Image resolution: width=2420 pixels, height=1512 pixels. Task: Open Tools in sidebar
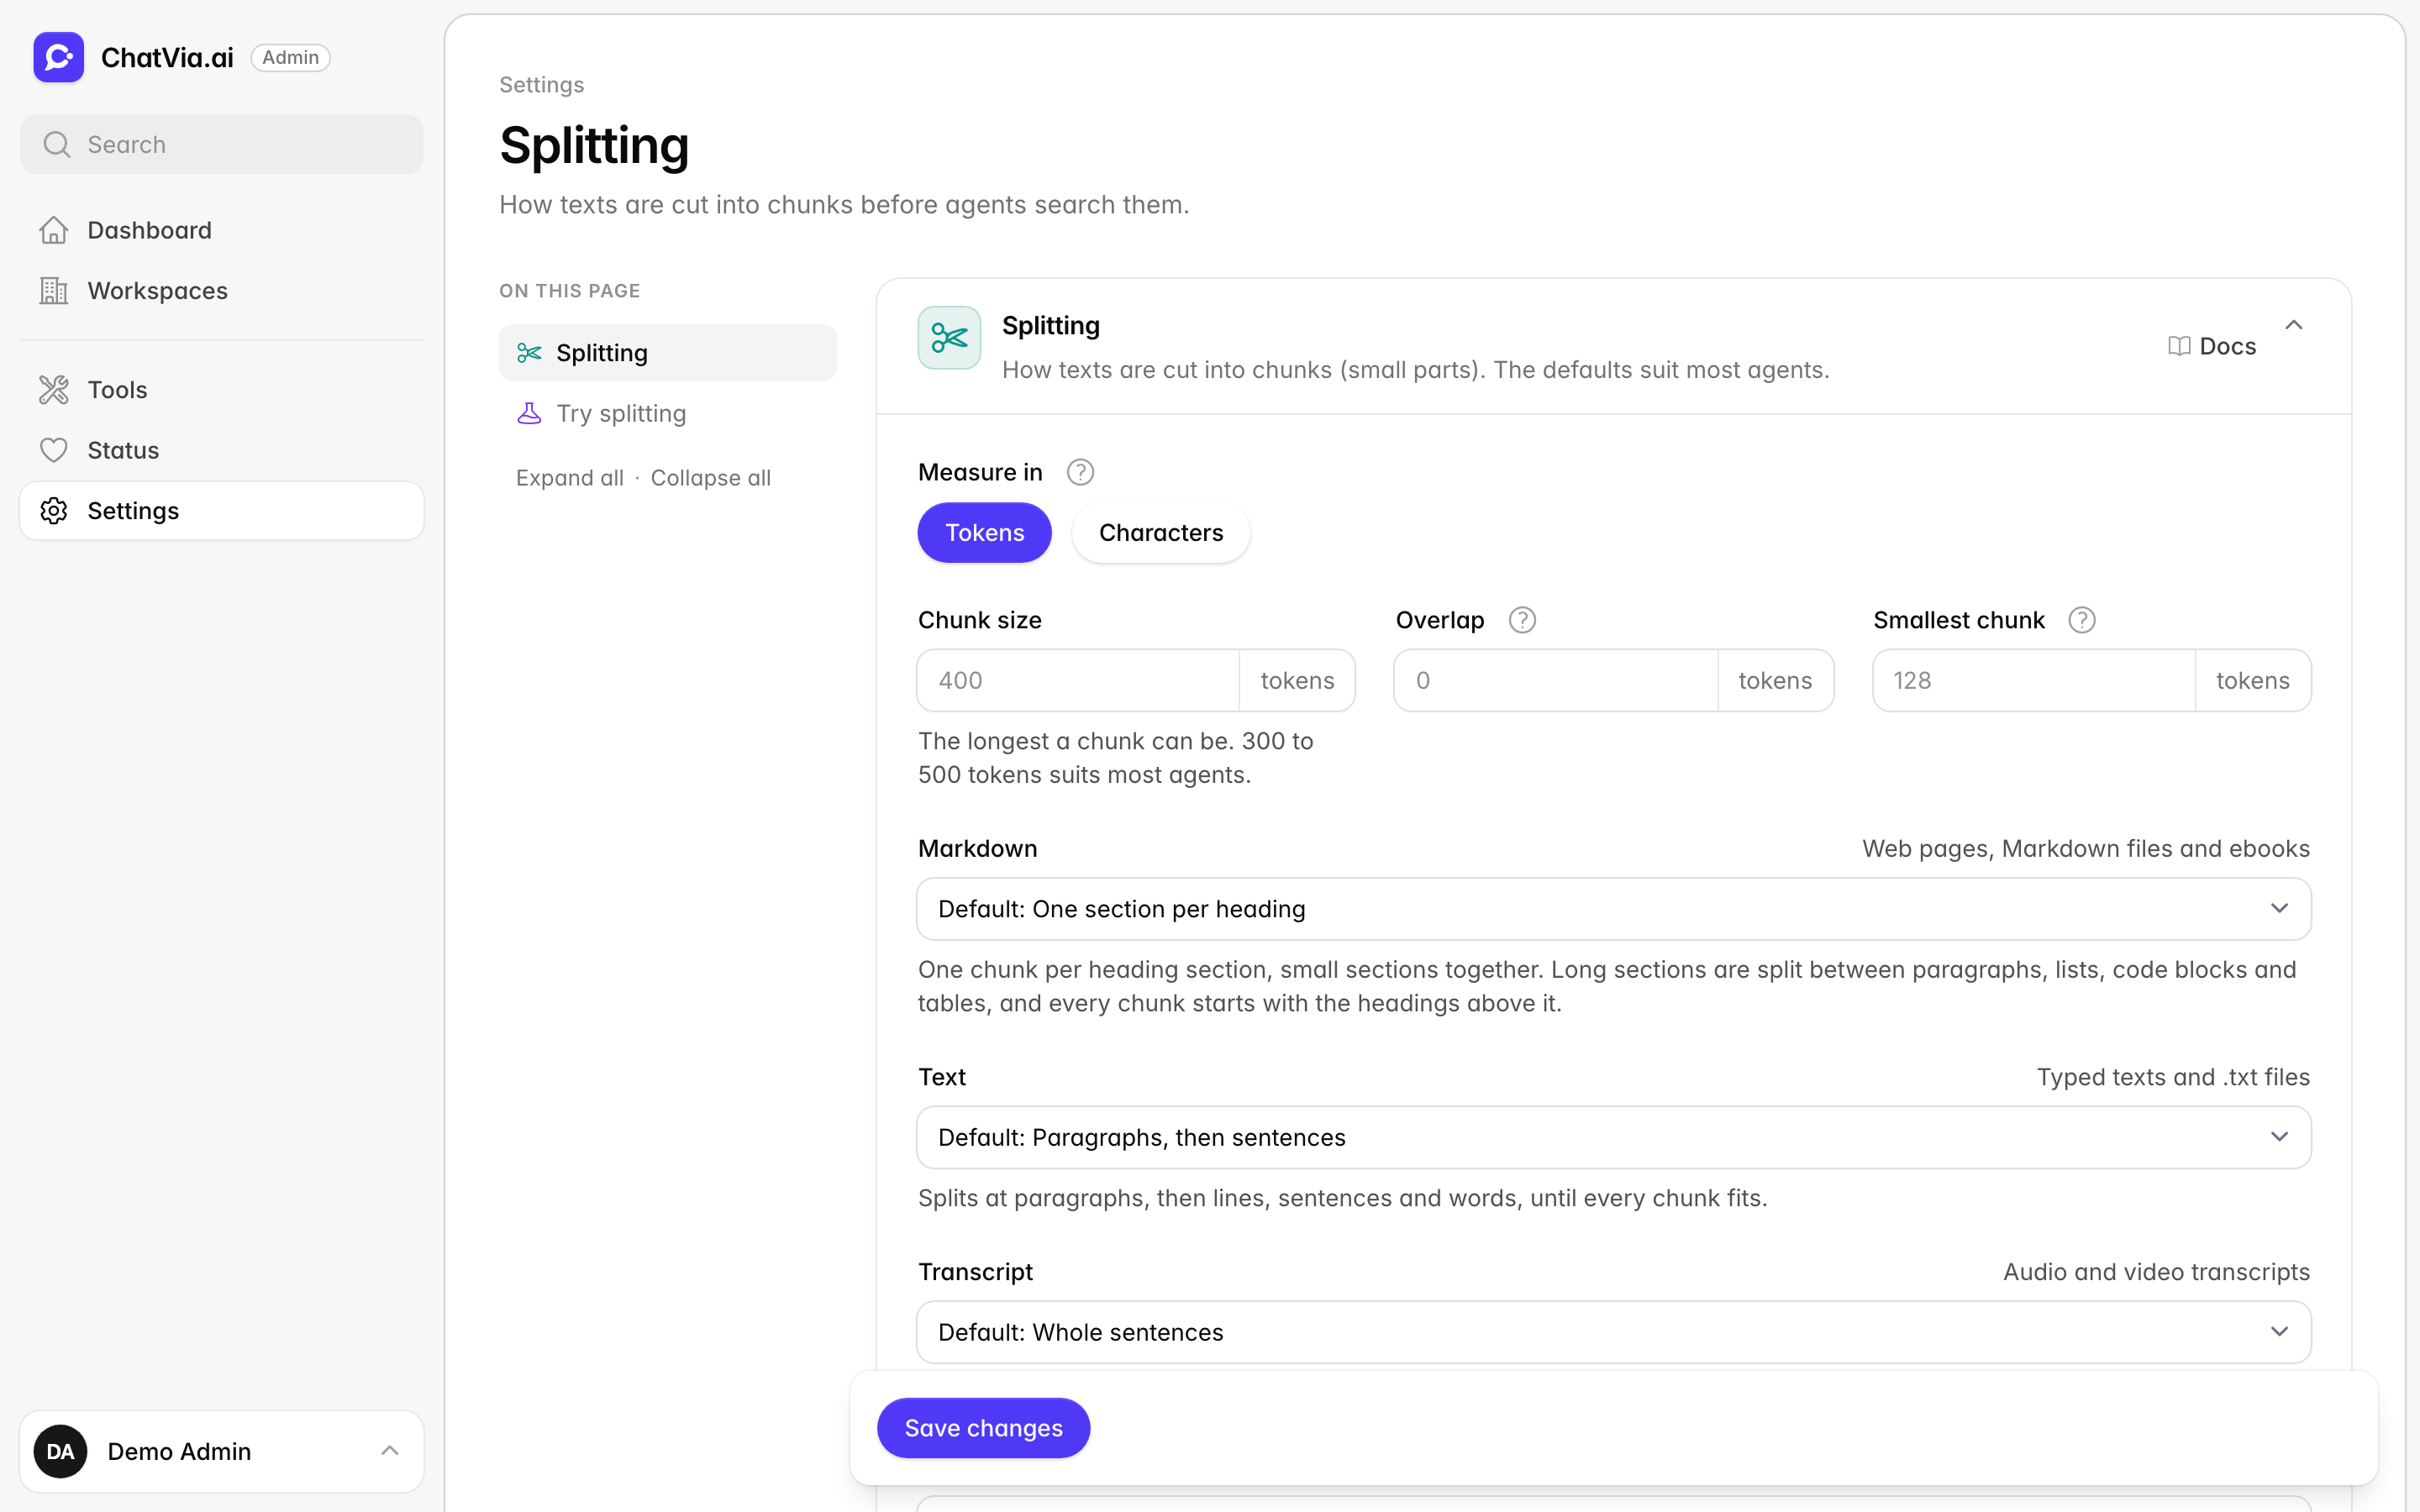point(222,390)
